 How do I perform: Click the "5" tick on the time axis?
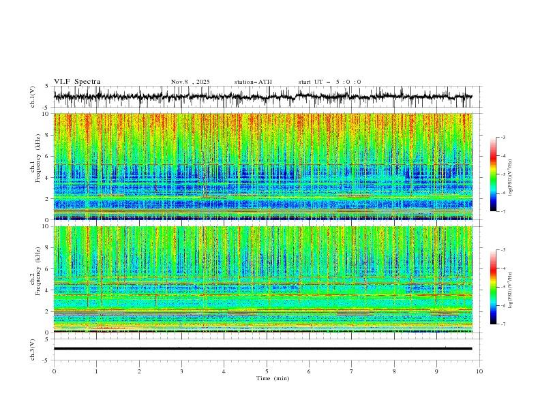(x=267, y=371)
